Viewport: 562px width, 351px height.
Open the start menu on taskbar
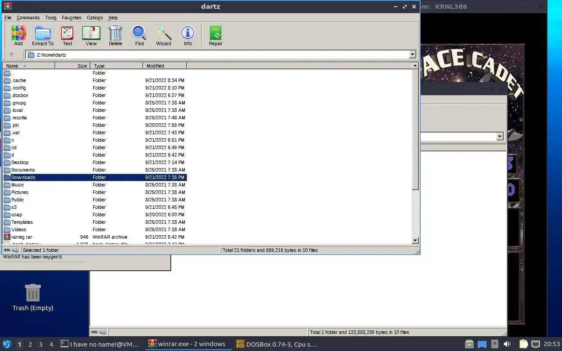[x=7, y=344]
